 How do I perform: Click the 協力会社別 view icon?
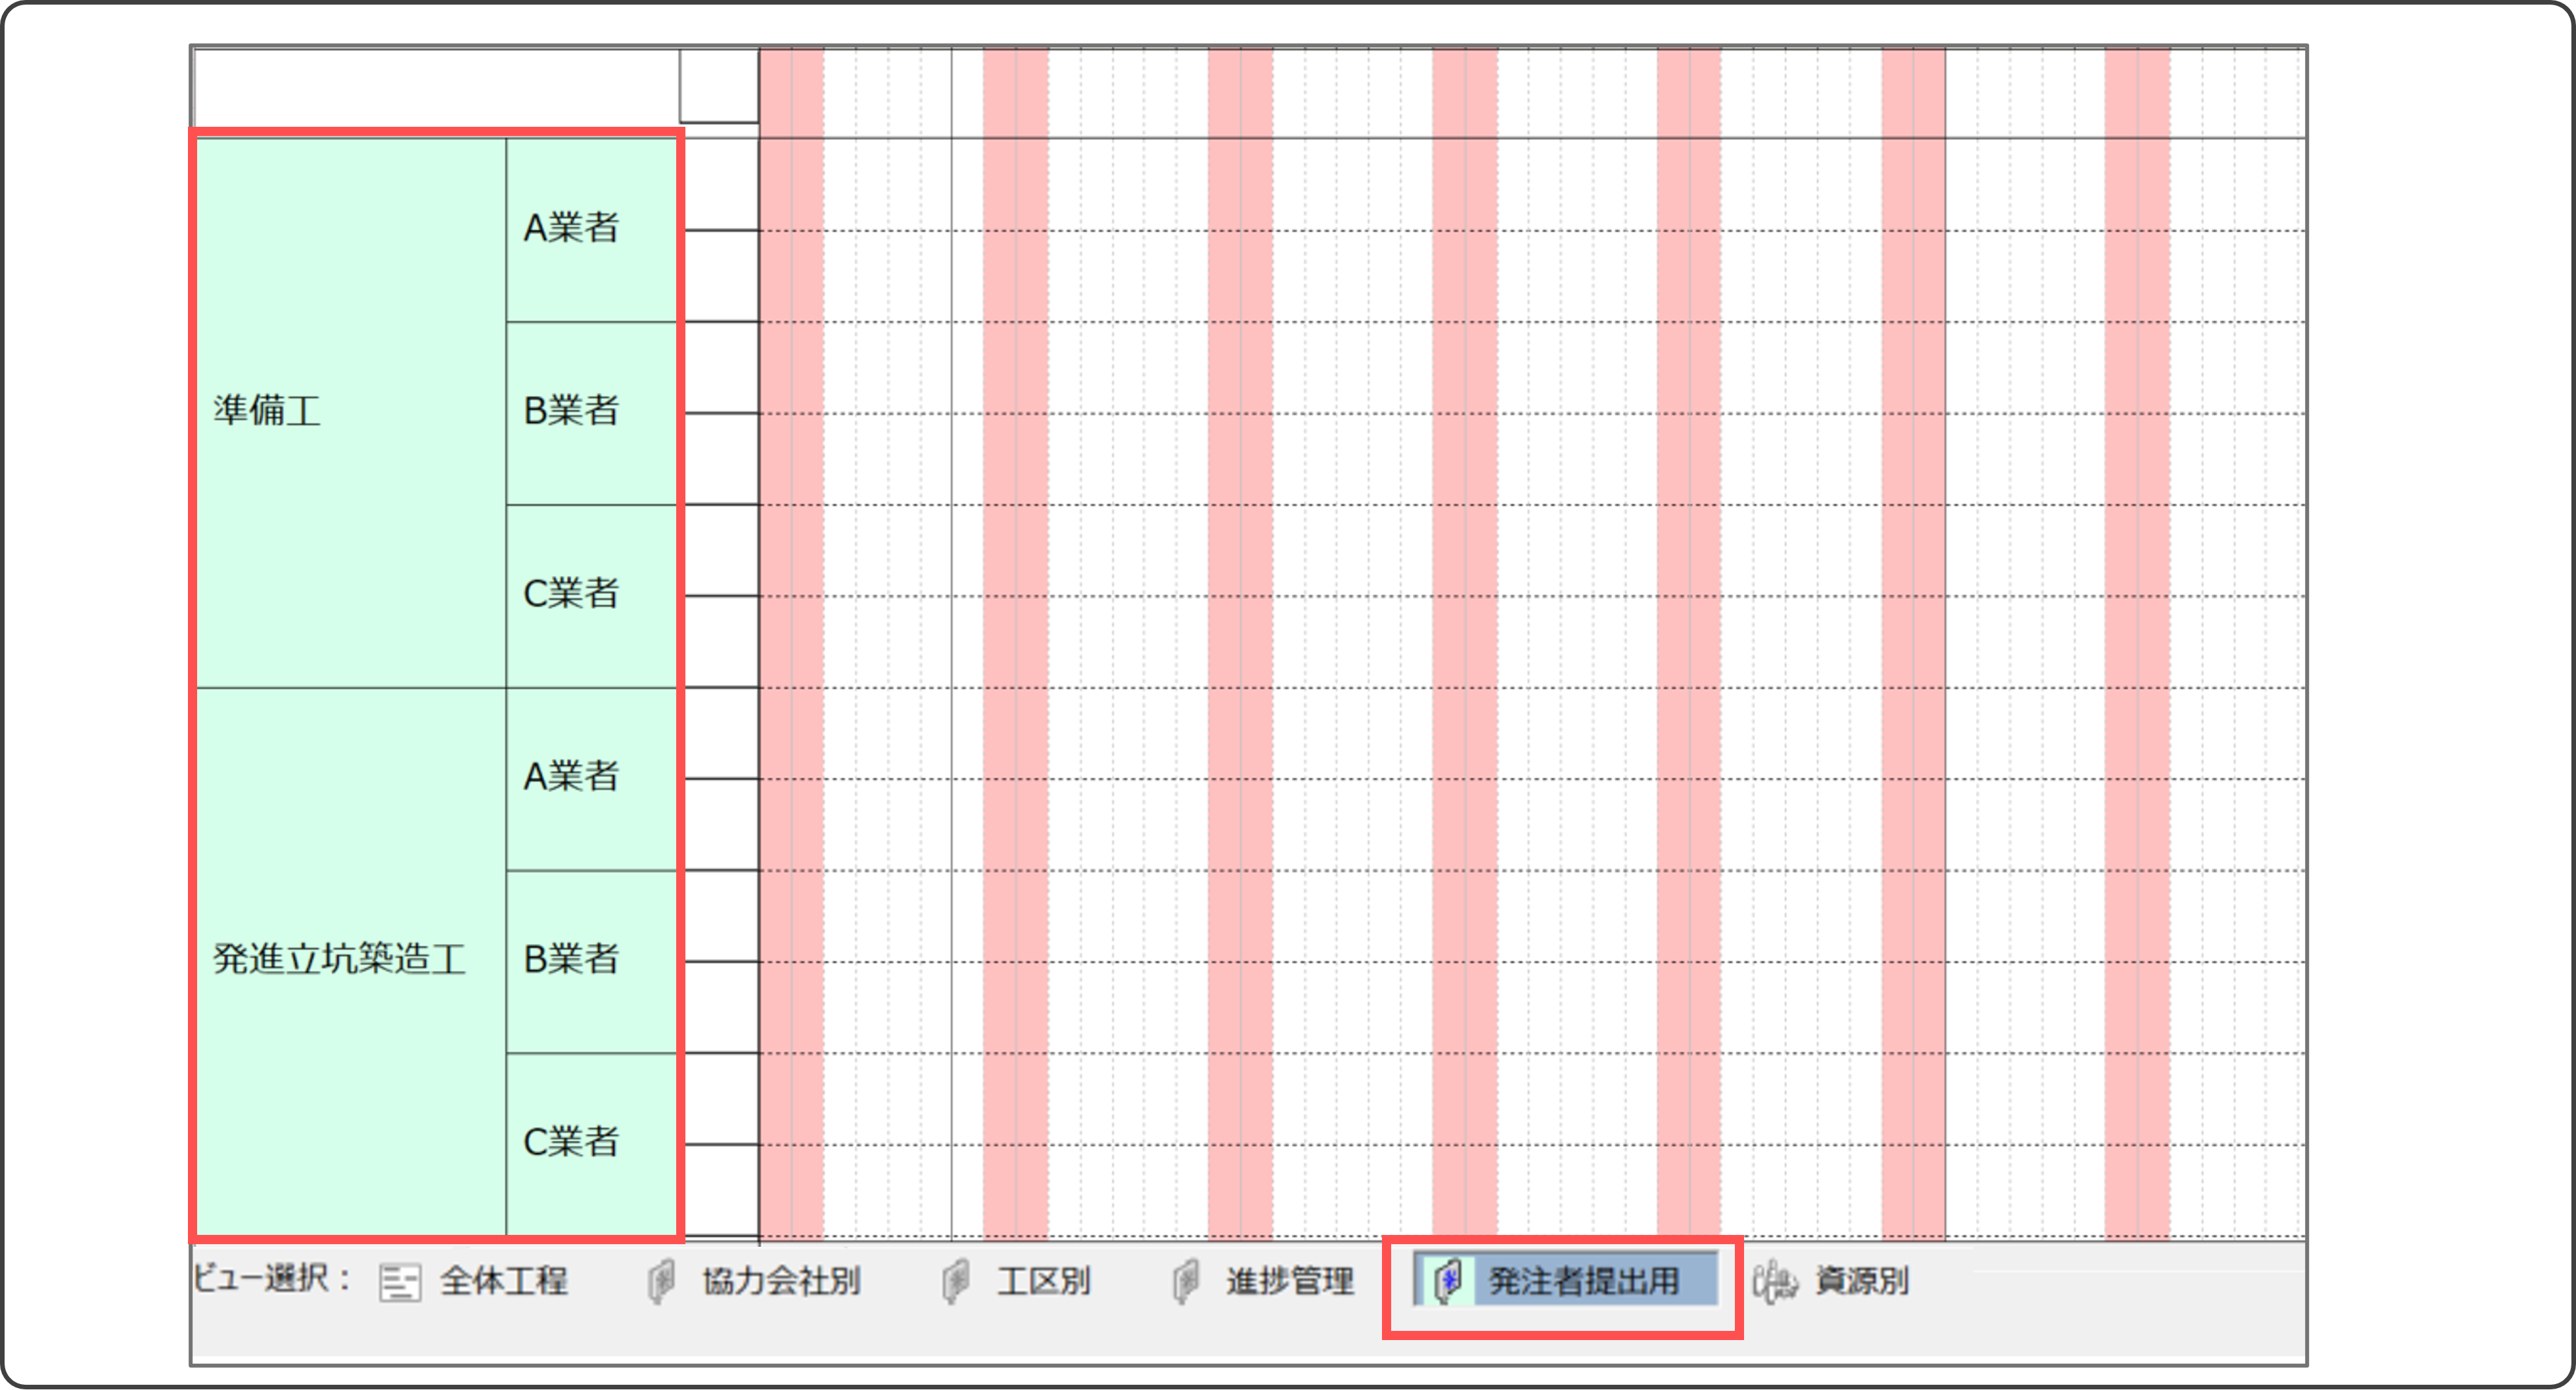pyautogui.click(x=660, y=1282)
